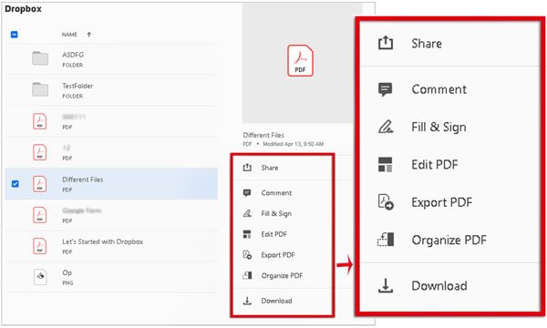This screenshot has height=328, width=547.
Task: Click the ASDFG folder name
Action: coord(73,55)
